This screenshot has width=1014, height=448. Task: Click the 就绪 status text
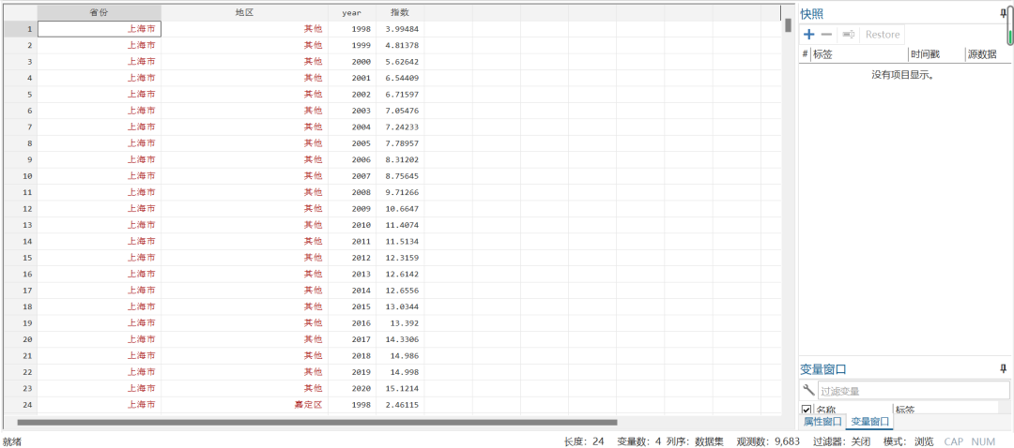coord(12,441)
